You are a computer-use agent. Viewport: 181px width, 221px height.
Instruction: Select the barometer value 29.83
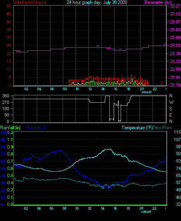click(175, 30)
